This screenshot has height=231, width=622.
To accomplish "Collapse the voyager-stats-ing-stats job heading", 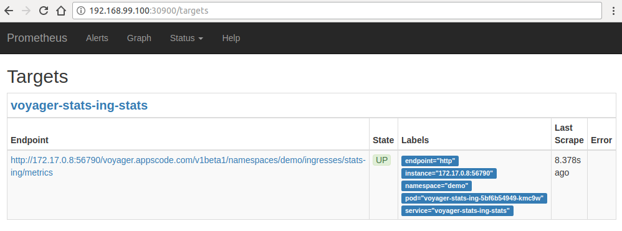I will tap(79, 105).
